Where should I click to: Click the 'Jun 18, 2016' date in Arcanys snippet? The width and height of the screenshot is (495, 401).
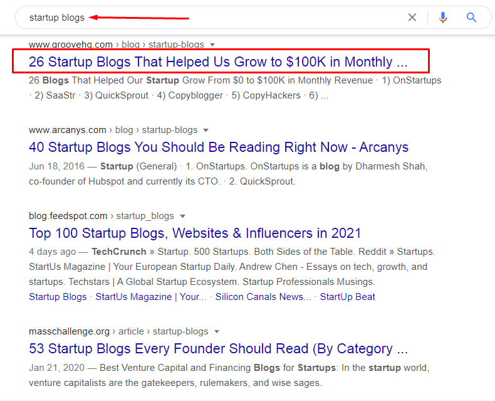click(x=57, y=166)
